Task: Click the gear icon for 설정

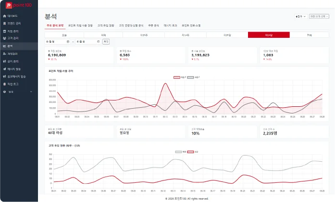Action: pos(4,92)
